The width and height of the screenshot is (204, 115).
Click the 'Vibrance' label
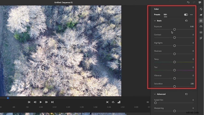tap(158, 75)
